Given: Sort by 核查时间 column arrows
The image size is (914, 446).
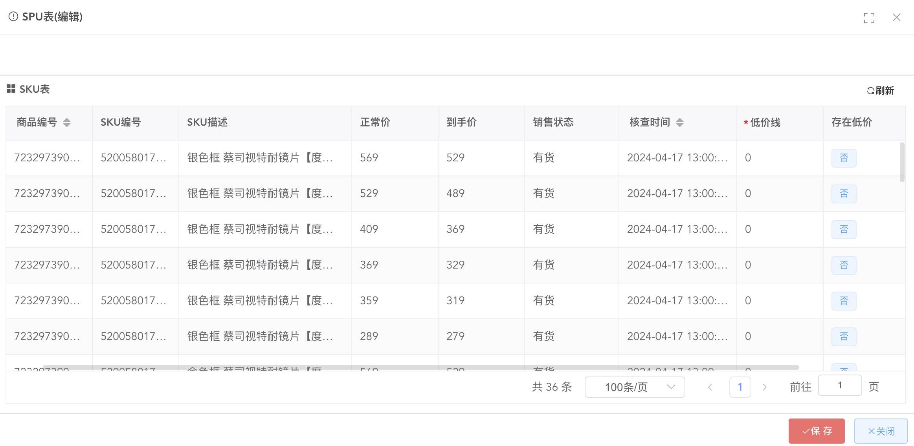Looking at the screenshot, I should pos(679,122).
